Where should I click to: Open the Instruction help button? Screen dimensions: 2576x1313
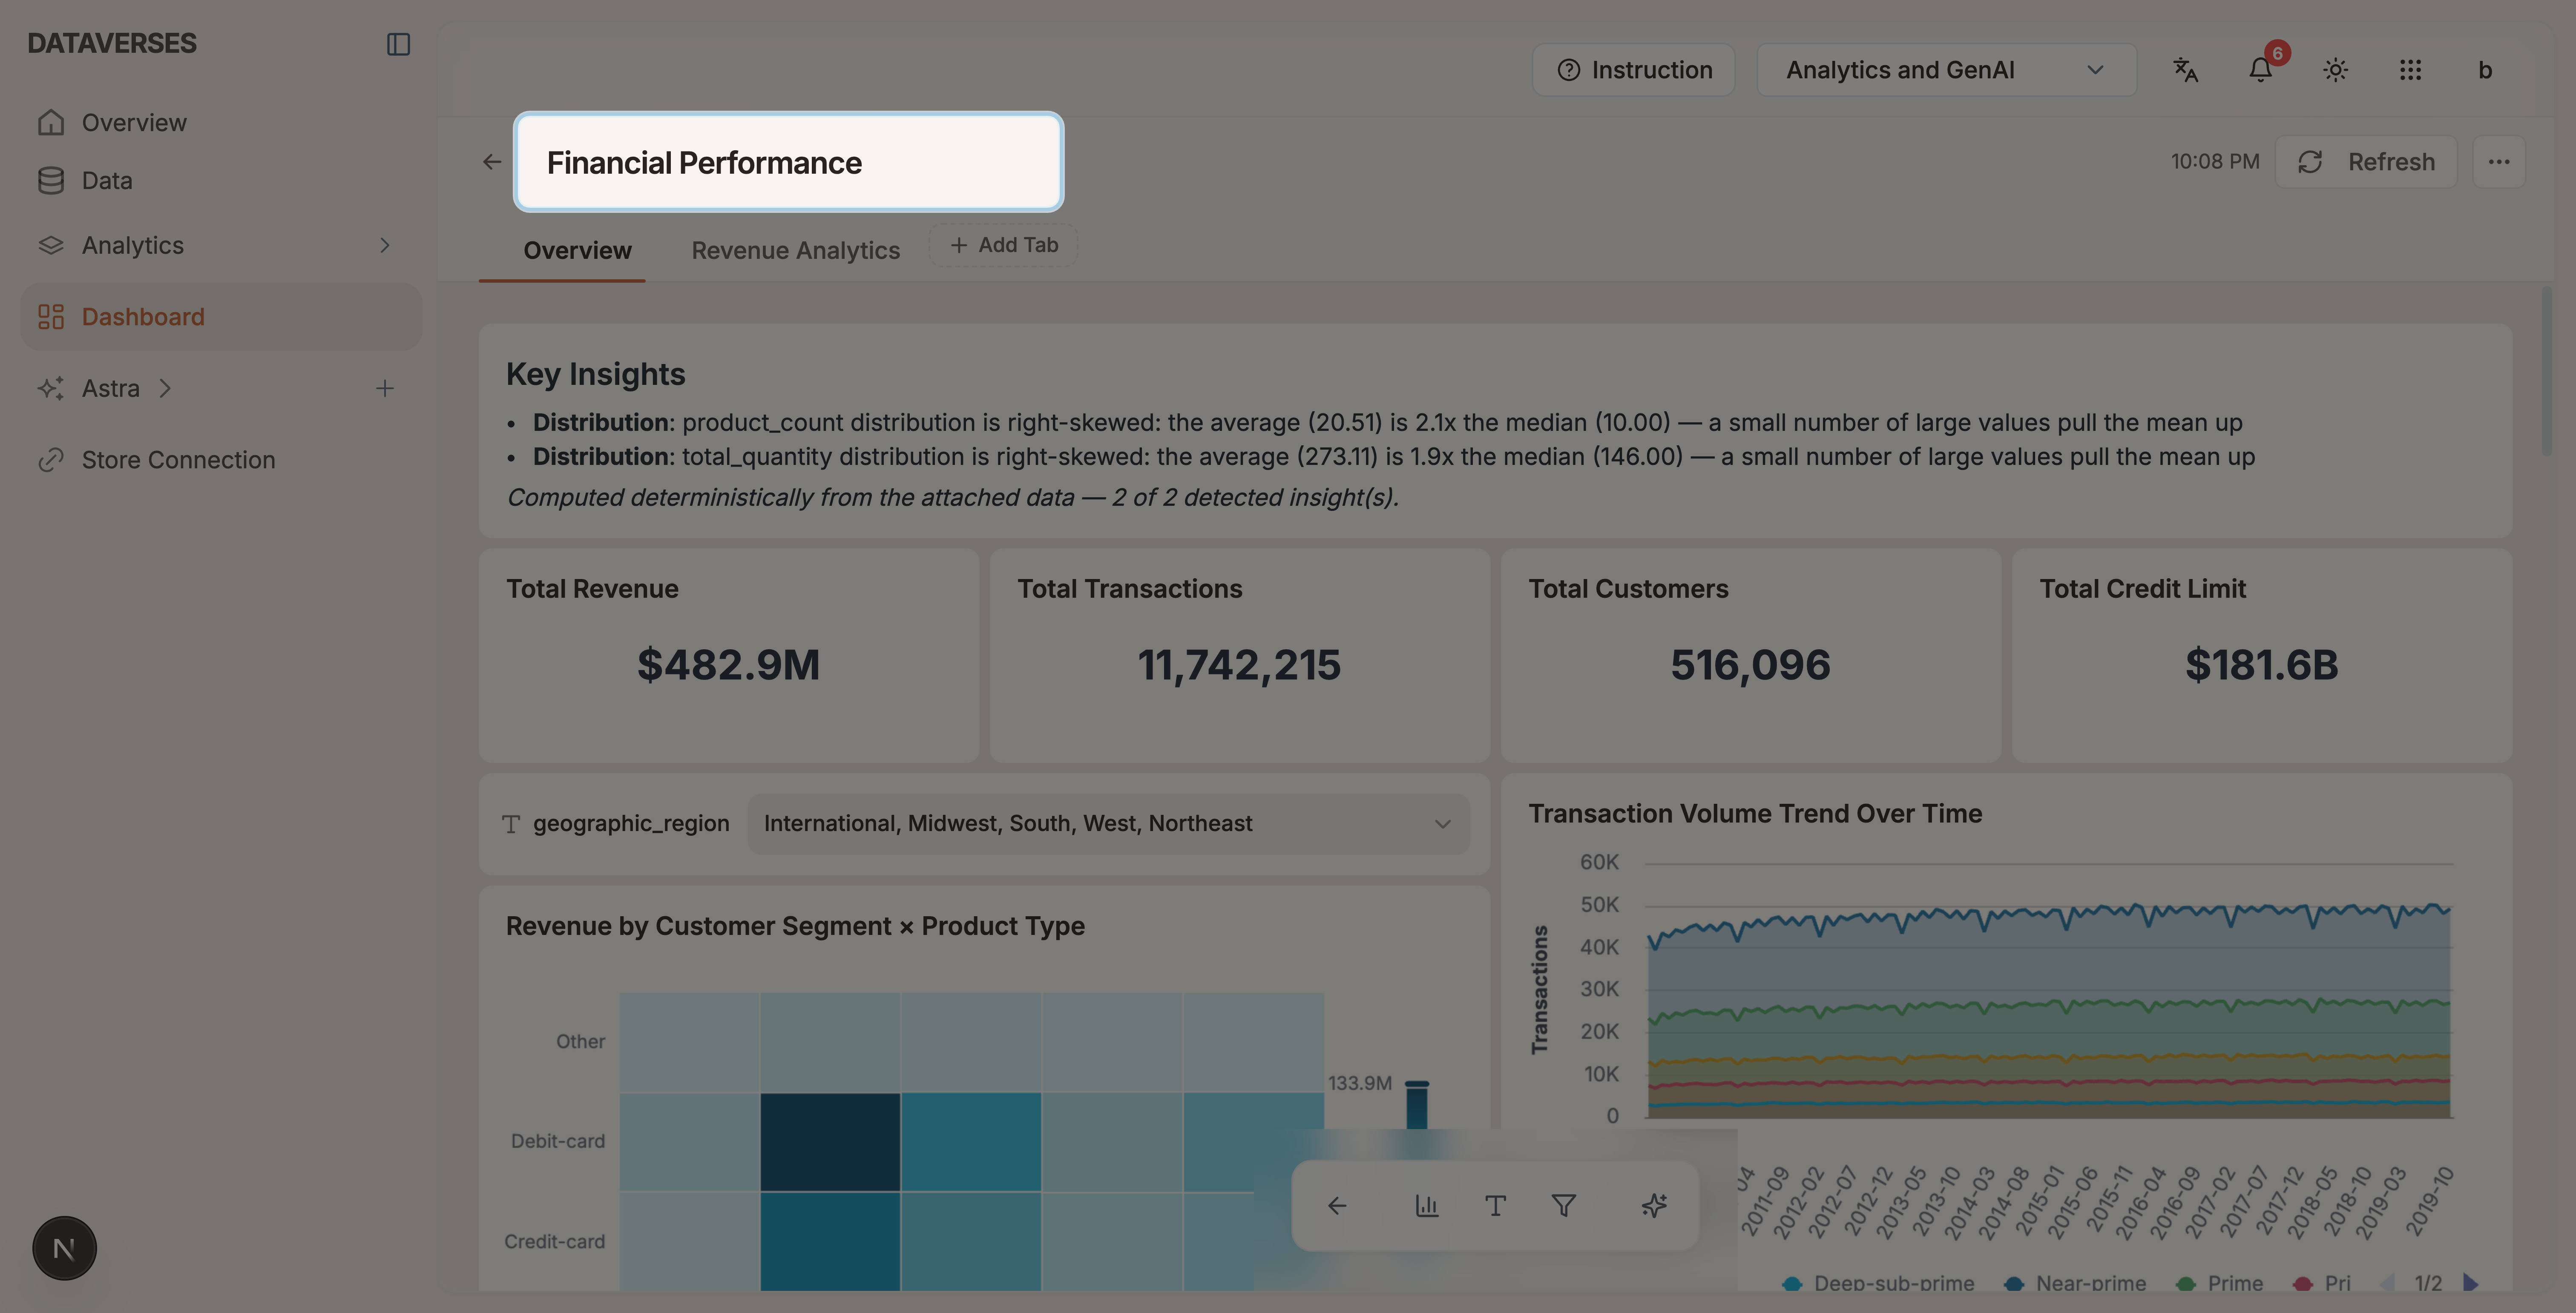coord(1634,70)
